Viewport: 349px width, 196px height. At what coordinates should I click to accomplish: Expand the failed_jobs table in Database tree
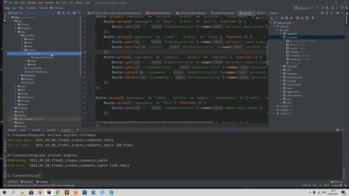[281, 66]
